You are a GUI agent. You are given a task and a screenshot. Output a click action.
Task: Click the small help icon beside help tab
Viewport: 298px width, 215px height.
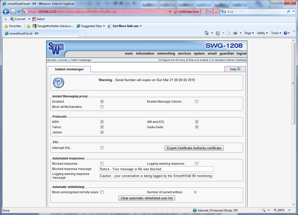(239, 69)
